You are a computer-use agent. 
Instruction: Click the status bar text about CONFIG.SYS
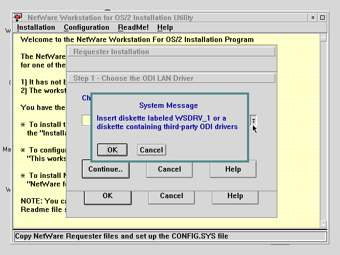(122, 236)
